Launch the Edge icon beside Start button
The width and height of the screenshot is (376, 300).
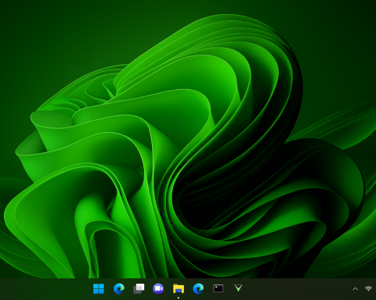pos(119,288)
